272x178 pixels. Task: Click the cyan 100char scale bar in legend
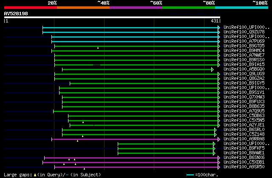(x=190, y=175)
